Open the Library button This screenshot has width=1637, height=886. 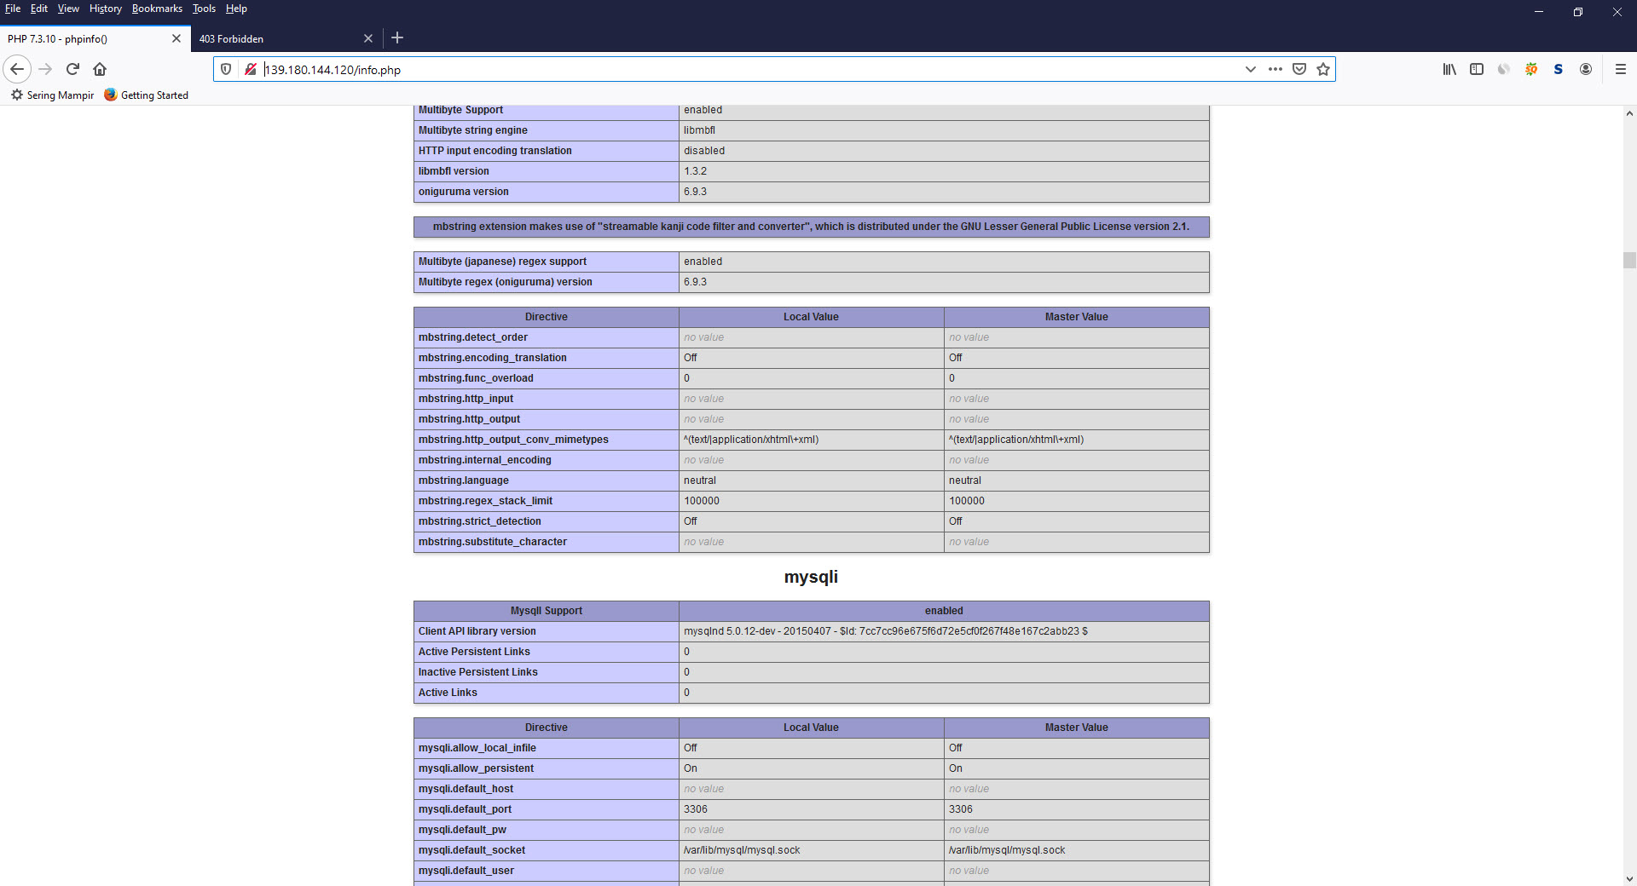[x=1449, y=69]
